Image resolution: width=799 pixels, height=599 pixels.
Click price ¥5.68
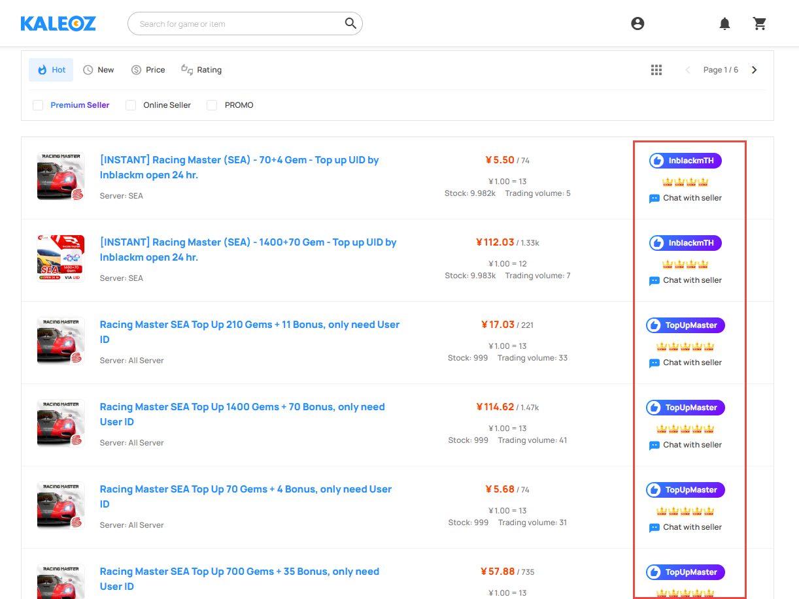tap(500, 489)
